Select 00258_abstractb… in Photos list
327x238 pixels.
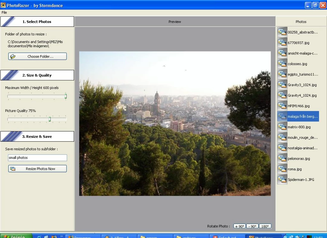pyautogui.click(x=303, y=32)
